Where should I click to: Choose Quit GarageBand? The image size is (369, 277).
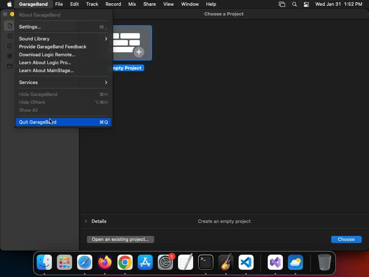click(x=63, y=122)
